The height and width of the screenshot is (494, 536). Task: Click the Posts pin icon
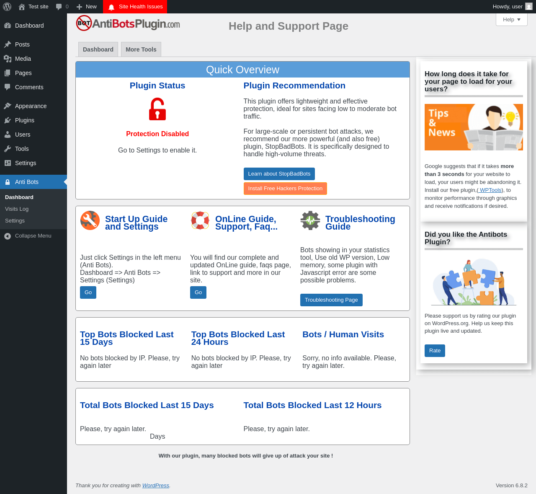point(8,44)
